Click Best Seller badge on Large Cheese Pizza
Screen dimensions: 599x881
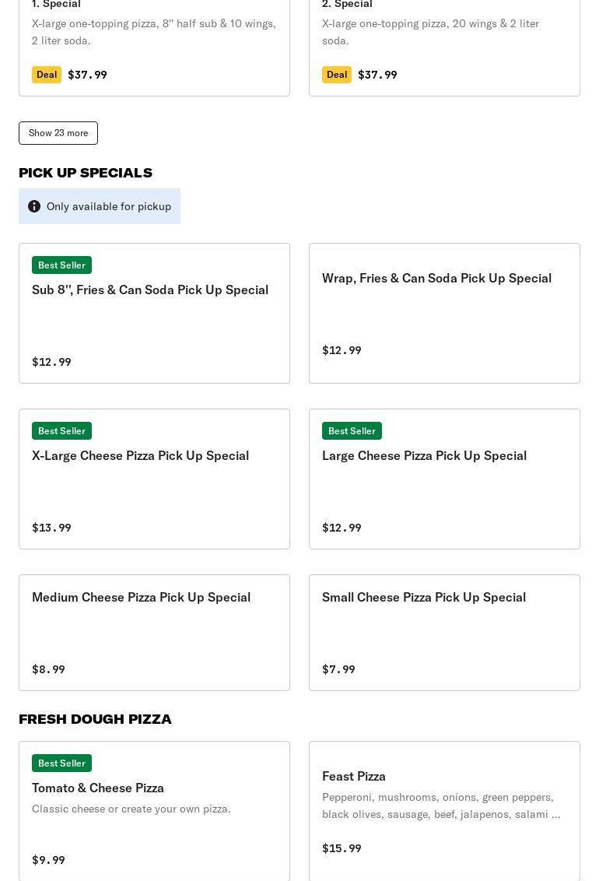pyautogui.click(x=352, y=431)
